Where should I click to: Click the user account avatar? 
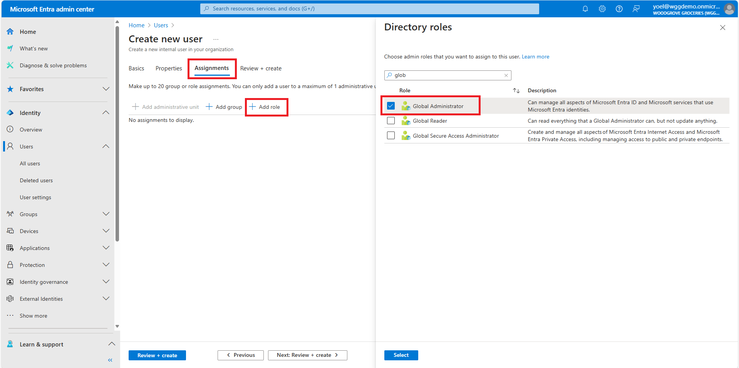click(729, 9)
